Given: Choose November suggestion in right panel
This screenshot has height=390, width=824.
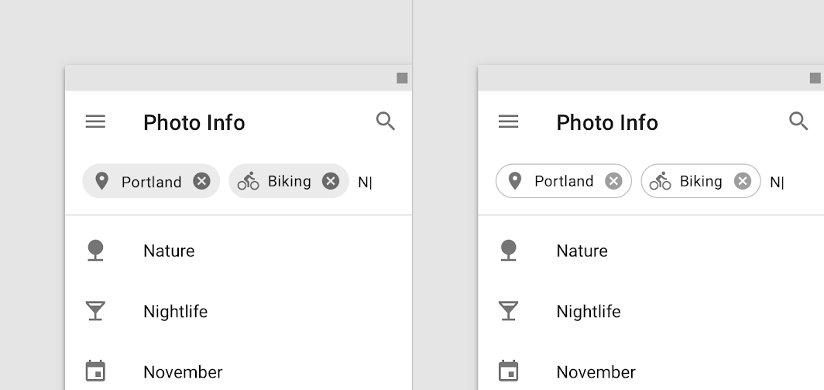Looking at the screenshot, I should click(x=596, y=372).
